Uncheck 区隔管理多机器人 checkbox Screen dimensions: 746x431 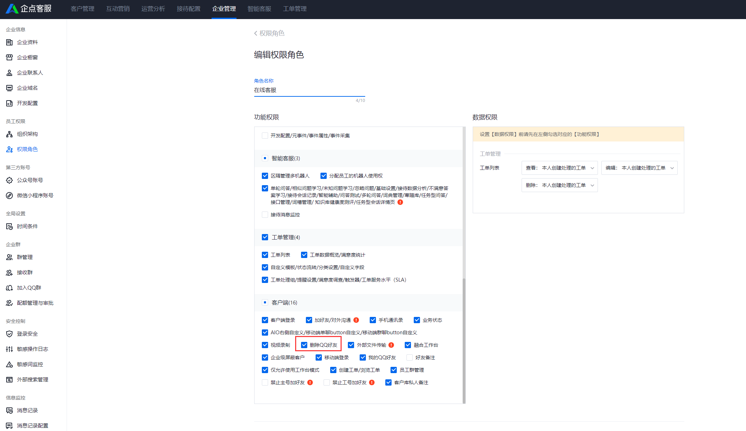265,176
